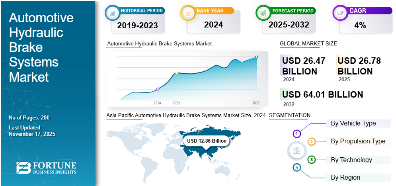
Task: Click the Forecast Period icon
Action: coord(263,13)
